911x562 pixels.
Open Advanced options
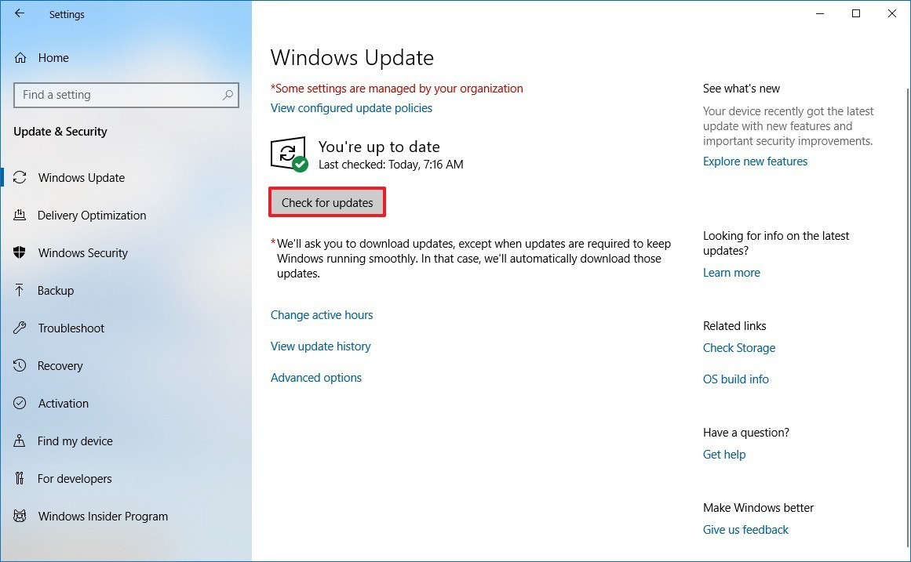coord(315,377)
